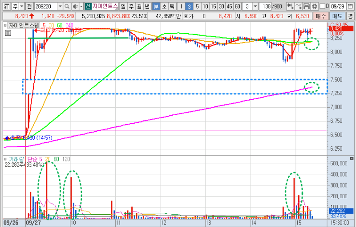Click the add candlestick indicator icon
Screen dimensions: 356x227
pos(290,6)
